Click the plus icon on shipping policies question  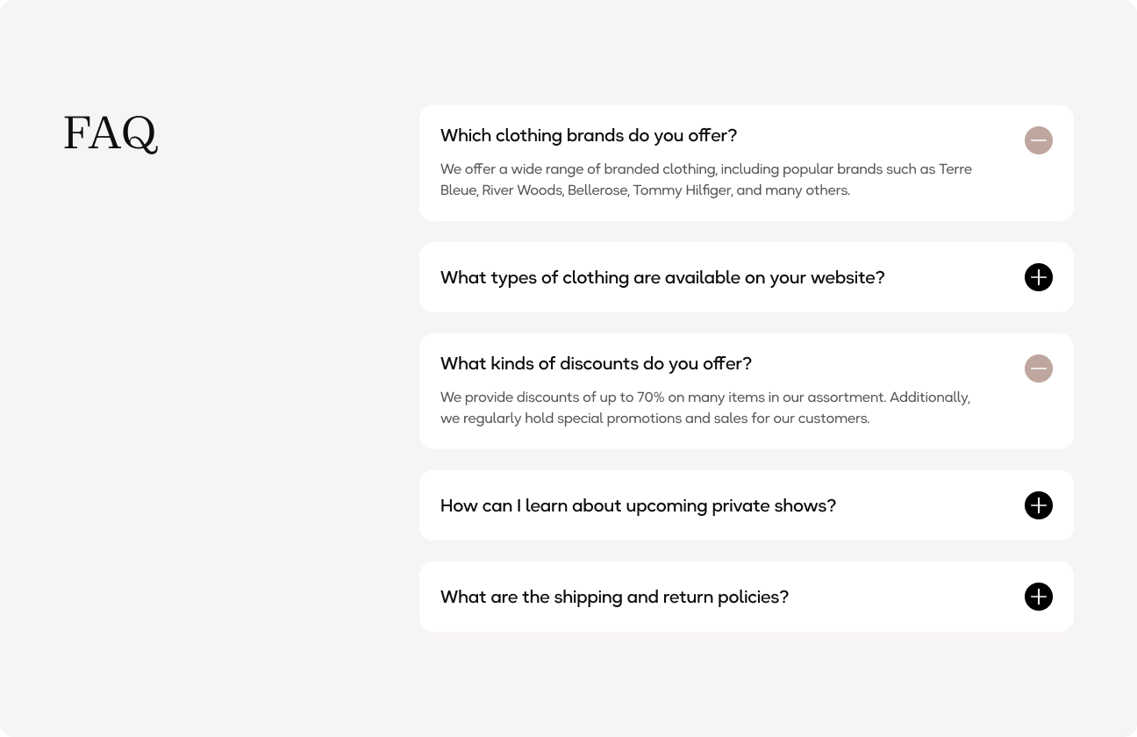1039,597
